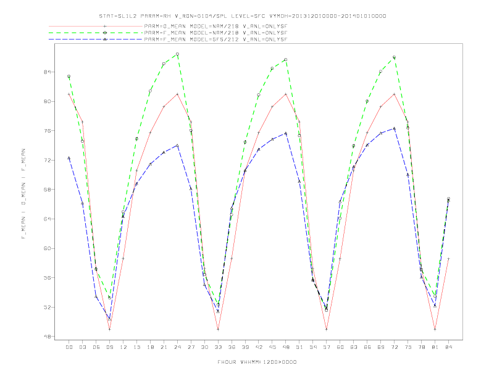Click the x-axis forecast hour label 84
This screenshot has height=378, width=489.
pyautogui.click(x=448, y=347)
